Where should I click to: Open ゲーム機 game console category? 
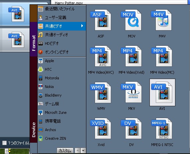pyautogui.click(x=62, y=104)
